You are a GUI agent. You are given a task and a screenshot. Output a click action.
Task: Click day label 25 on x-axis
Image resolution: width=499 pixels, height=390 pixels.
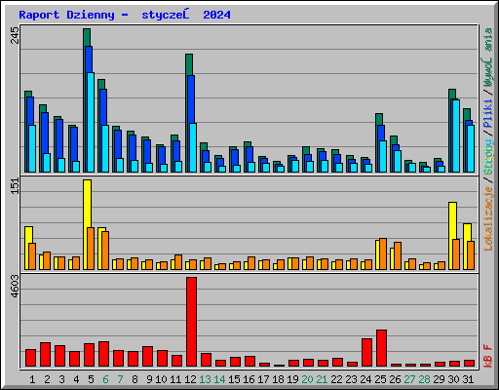point(380,379)
